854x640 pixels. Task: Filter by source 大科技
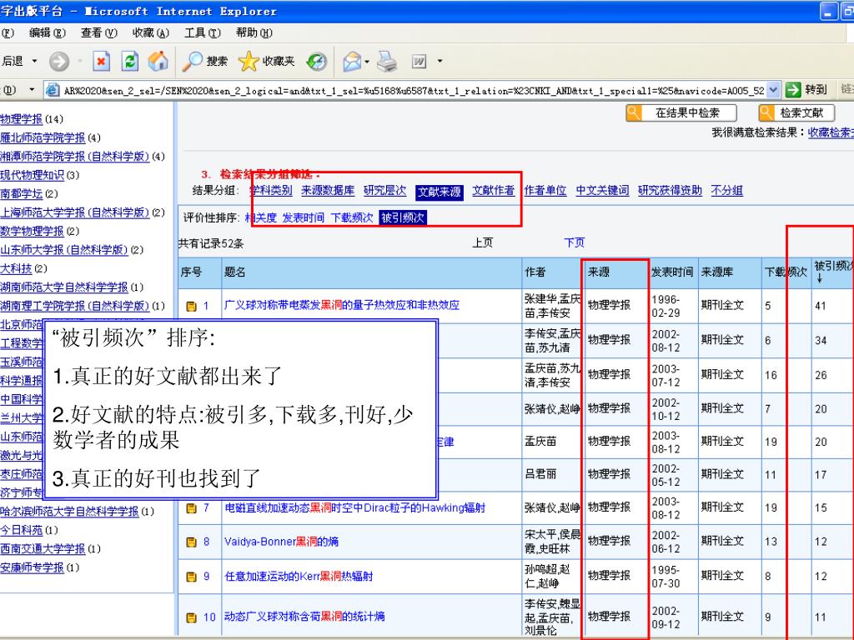click(x=16, y=268)
